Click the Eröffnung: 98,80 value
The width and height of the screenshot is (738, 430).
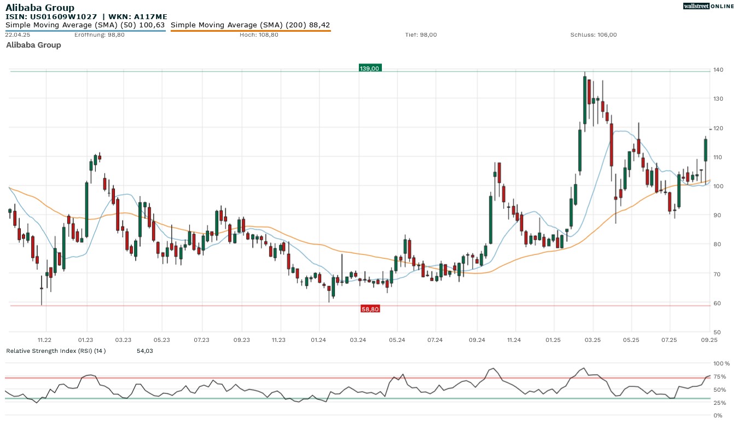tap(99, 35)
